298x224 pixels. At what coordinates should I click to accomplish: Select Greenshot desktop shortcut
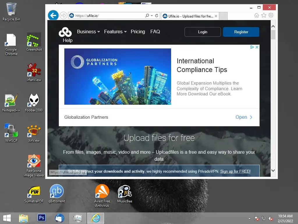pyautogui.click(x=34, y=42)
